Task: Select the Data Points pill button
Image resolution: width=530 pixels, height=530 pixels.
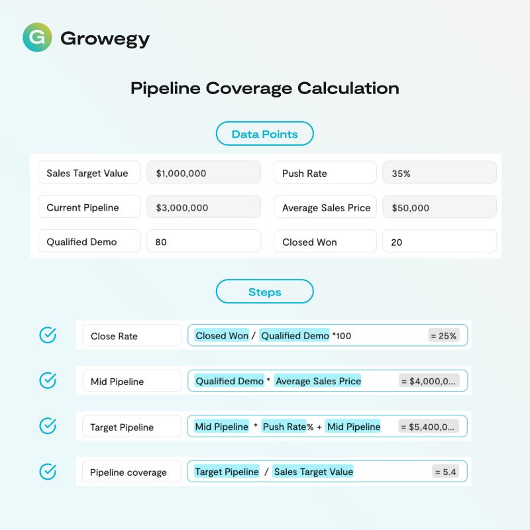Action: pyautogui.click(x=264, y=134)
